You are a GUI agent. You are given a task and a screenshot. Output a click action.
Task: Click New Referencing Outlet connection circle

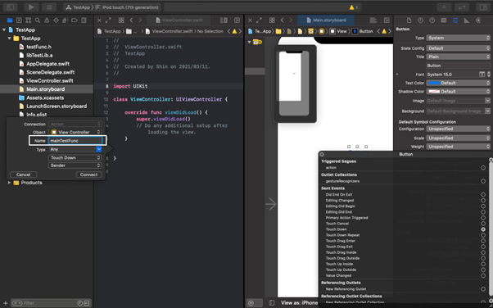(483, 289)
